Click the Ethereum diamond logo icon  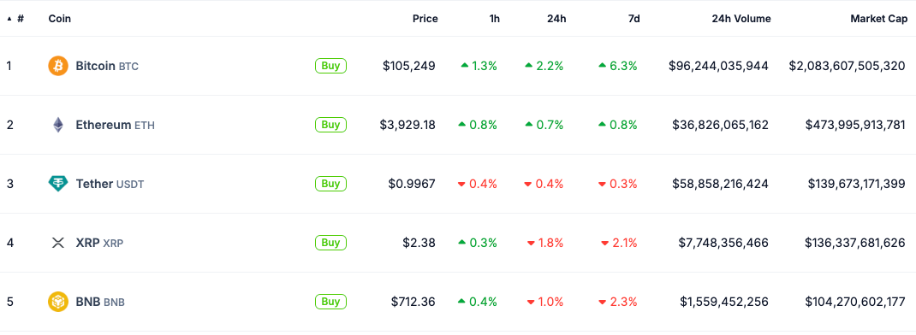pyautogui.click(x=58, y=125)
